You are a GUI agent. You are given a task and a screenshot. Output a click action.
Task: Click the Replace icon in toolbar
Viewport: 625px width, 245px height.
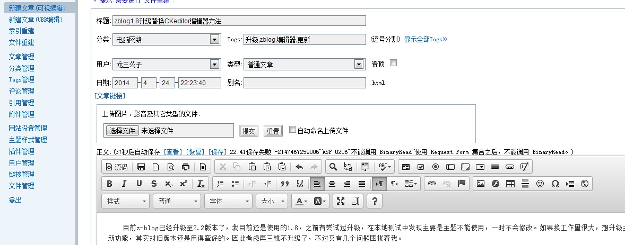tap(348, 167)
